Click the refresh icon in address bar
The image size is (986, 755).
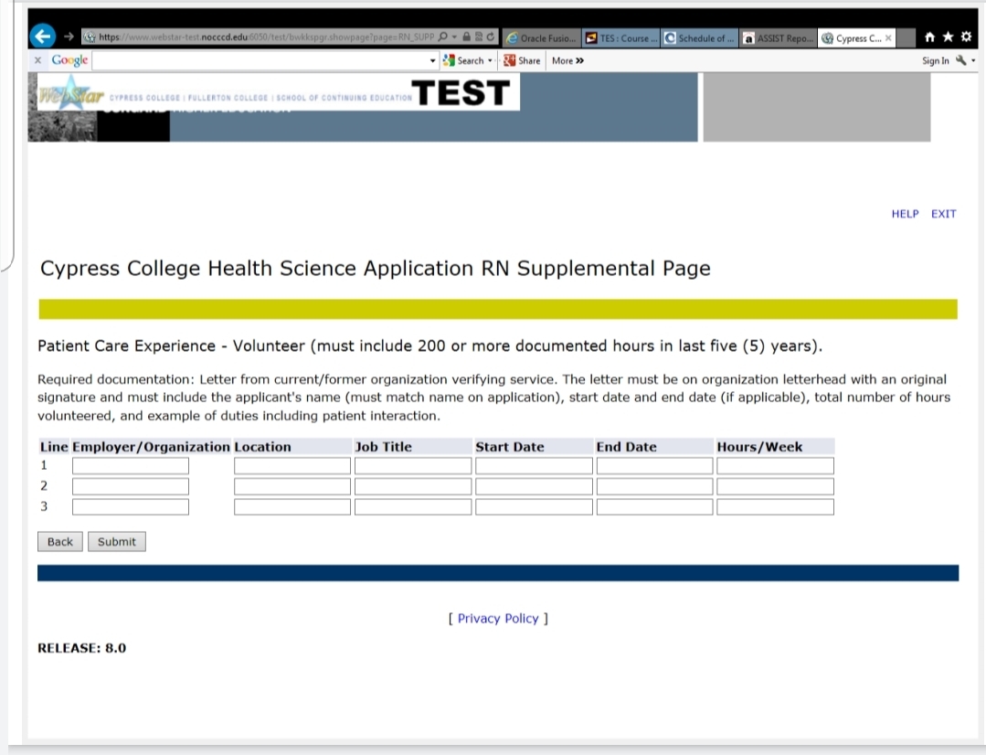tap(491, 37)
